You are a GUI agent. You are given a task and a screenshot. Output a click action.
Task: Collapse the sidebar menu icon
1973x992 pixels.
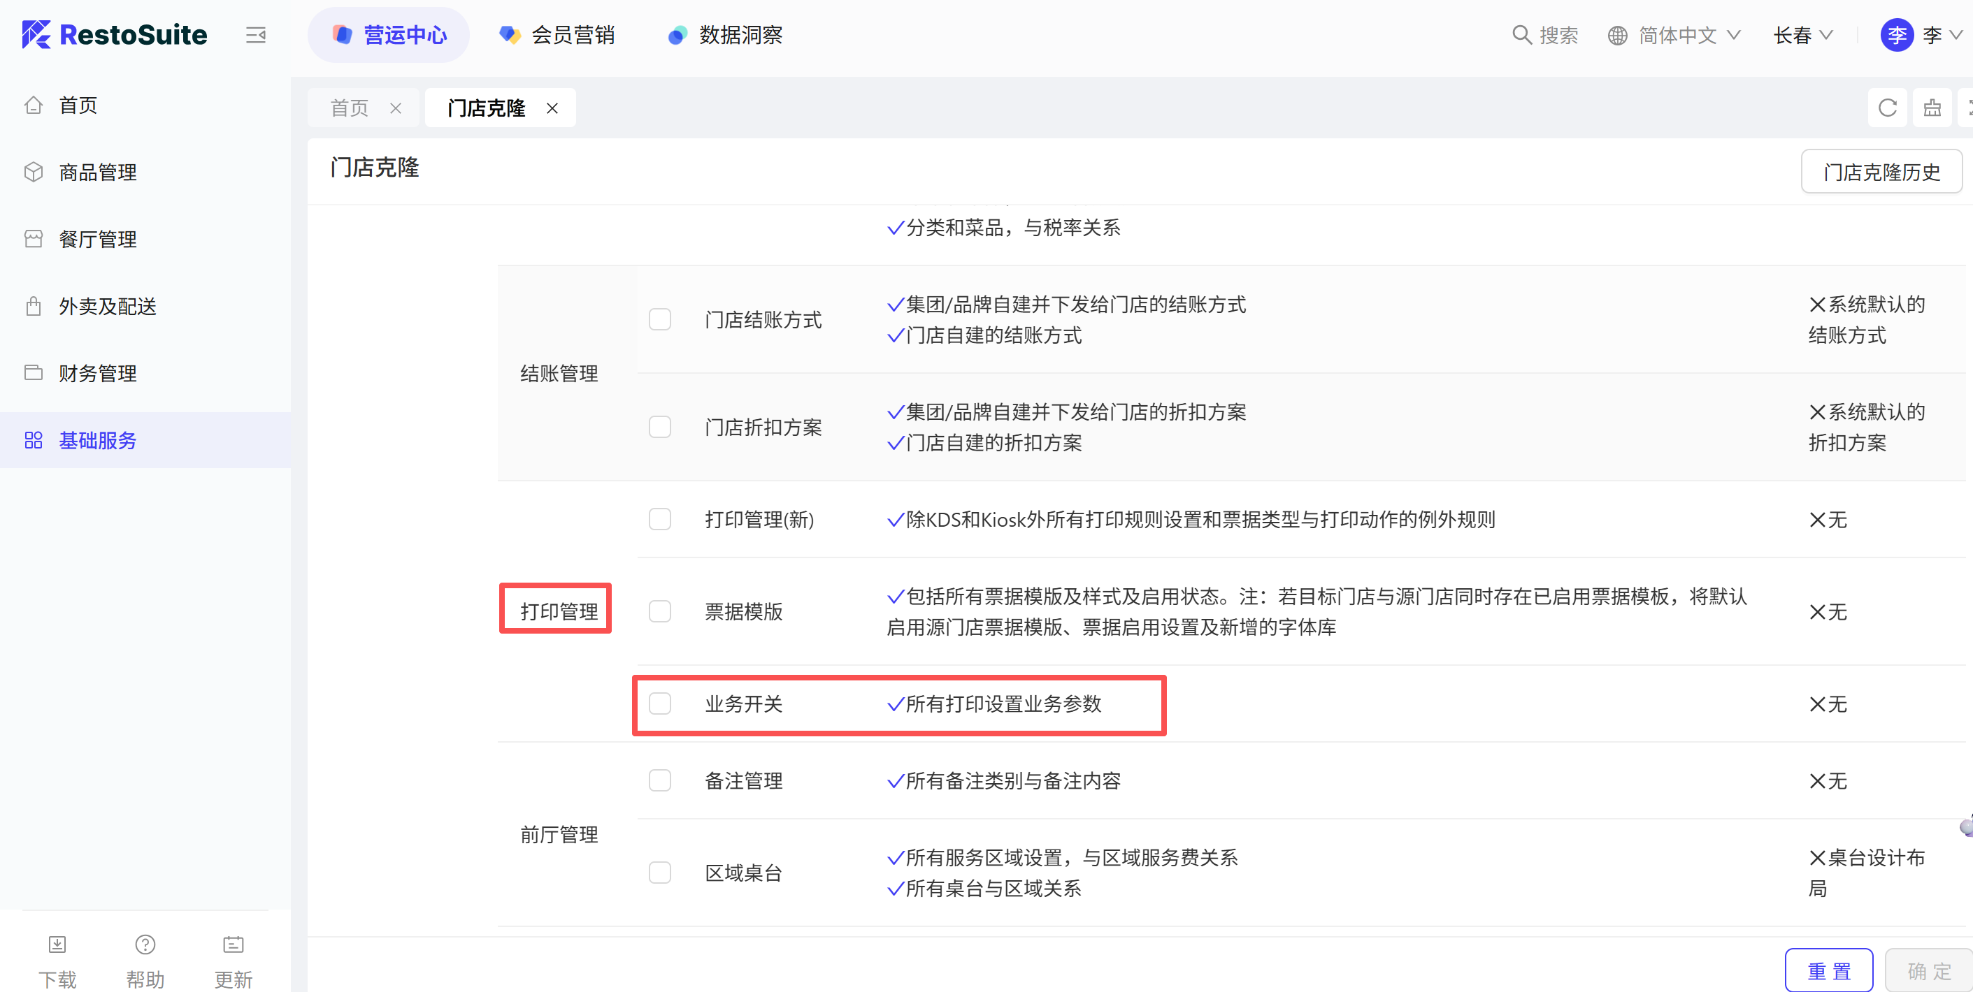(x=255, y=35)
